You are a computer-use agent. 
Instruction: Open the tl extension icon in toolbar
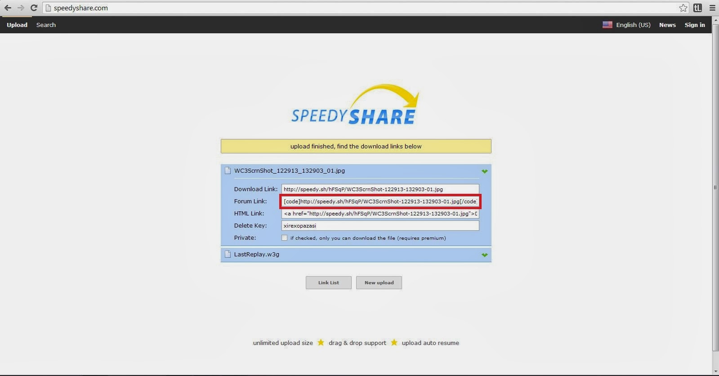click(698, 8)
